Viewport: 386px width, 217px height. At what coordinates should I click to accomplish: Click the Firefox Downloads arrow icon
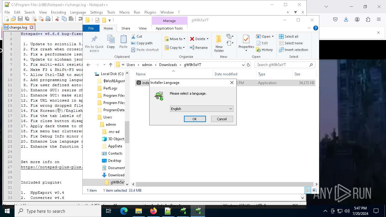click(x=346, y=19)
